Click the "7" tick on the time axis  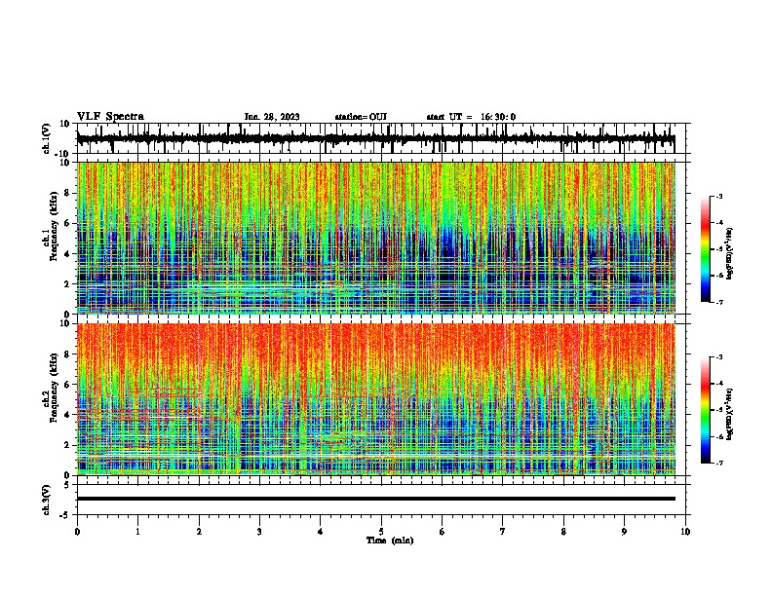coord(503,532)
